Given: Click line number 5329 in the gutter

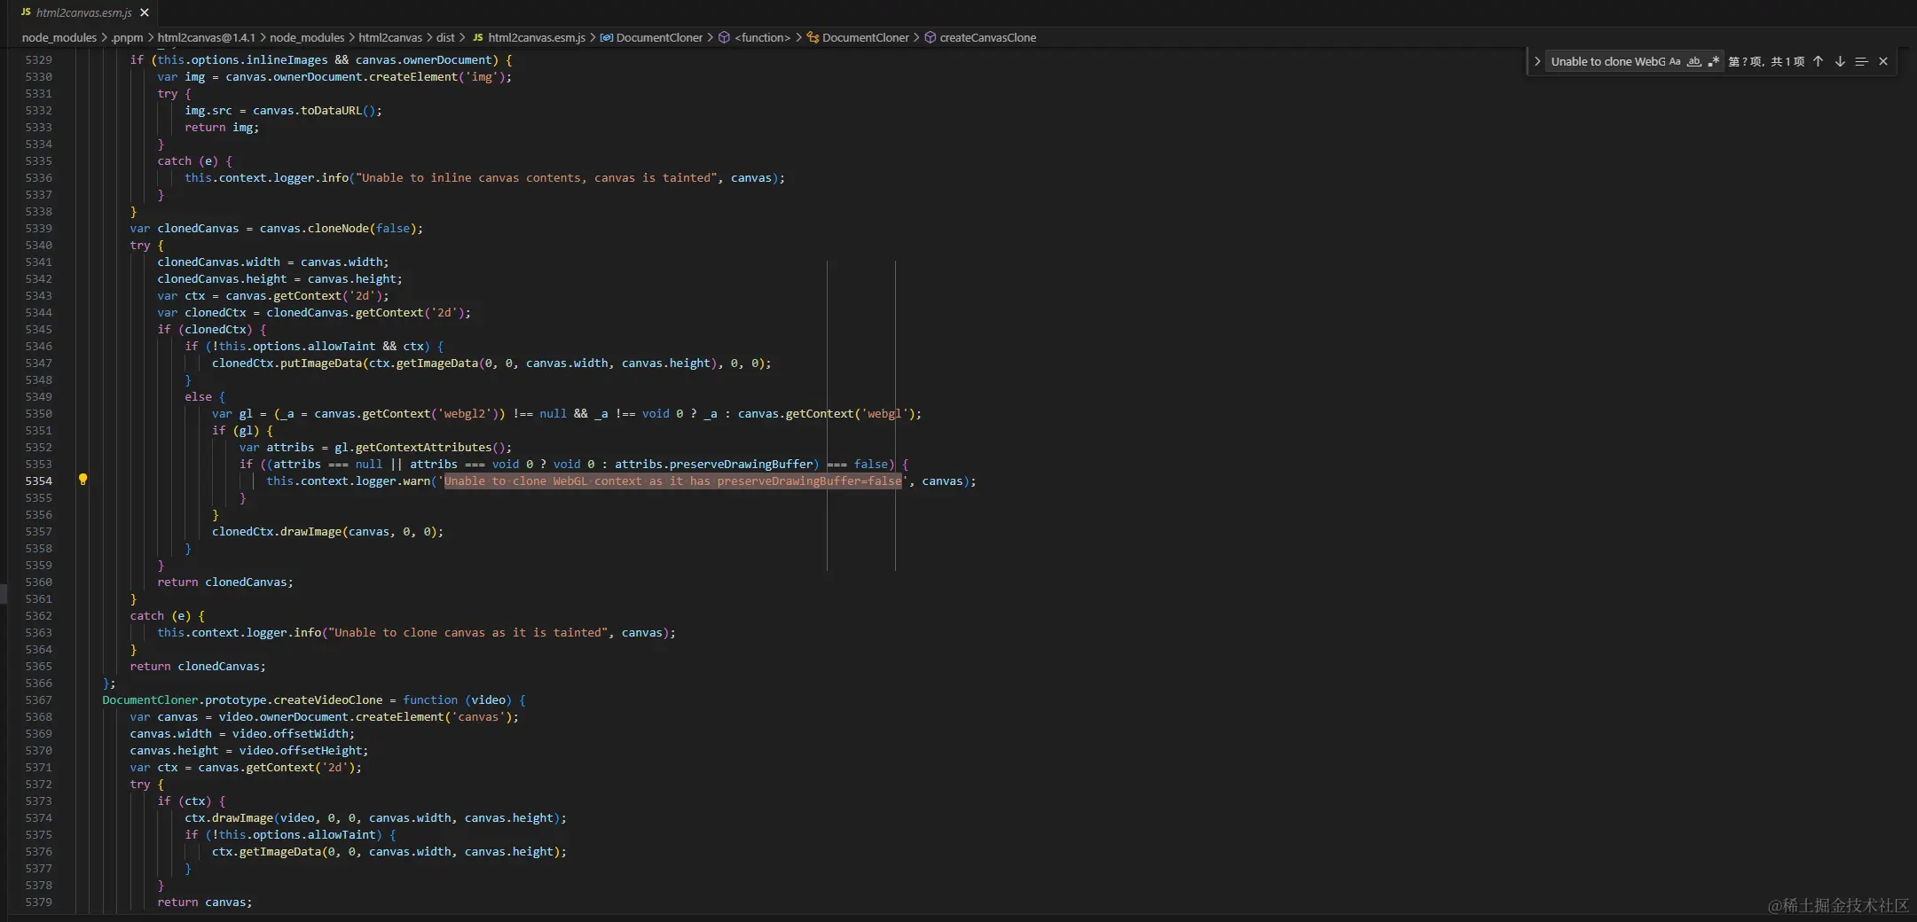Looking at the screenshot, I should pyautogui.click(x=38, y=59).
